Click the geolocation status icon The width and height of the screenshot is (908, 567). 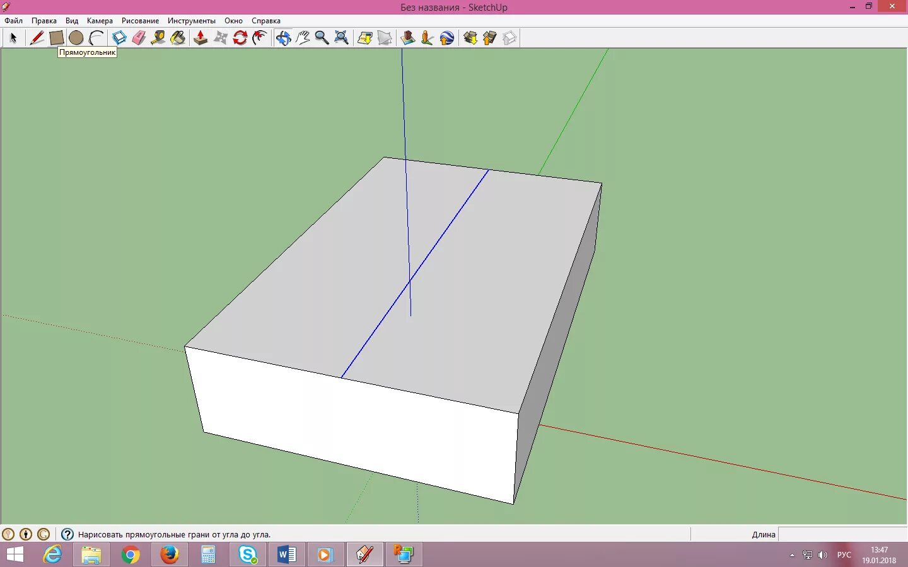[x=8, y=534]
